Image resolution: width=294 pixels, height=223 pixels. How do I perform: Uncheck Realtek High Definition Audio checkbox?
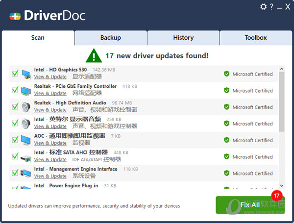point(15,106)
